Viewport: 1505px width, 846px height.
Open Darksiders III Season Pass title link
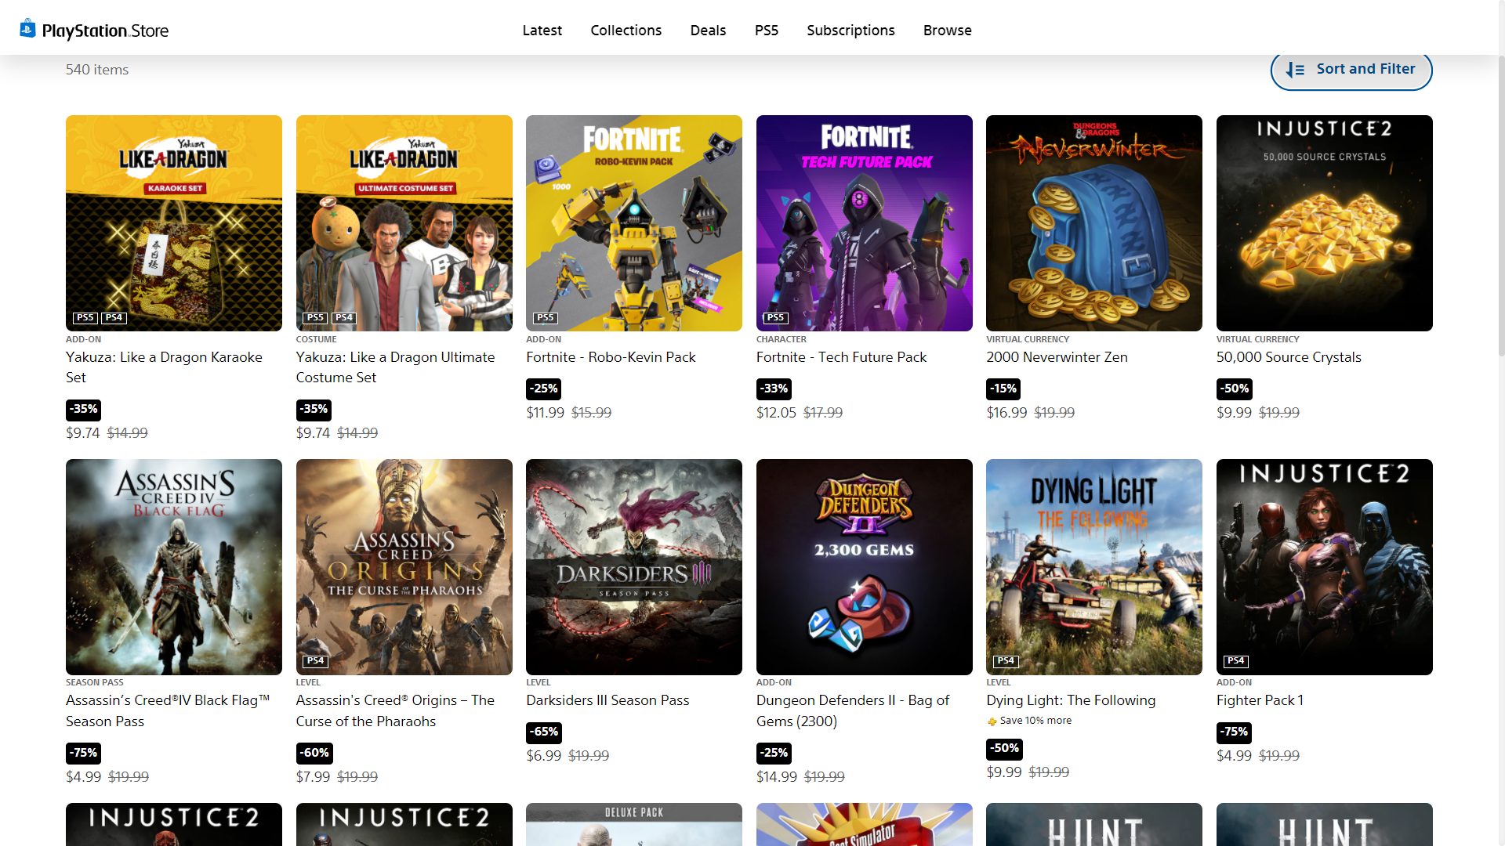pos(607,700)
